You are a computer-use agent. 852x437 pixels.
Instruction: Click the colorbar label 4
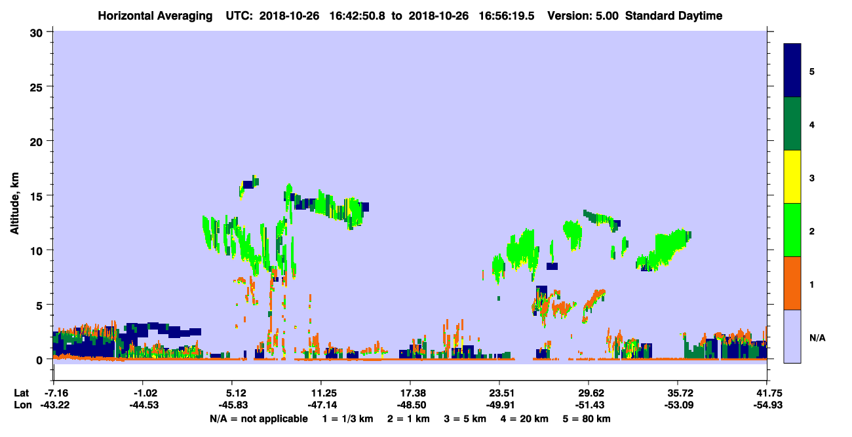tap(812, 124)
